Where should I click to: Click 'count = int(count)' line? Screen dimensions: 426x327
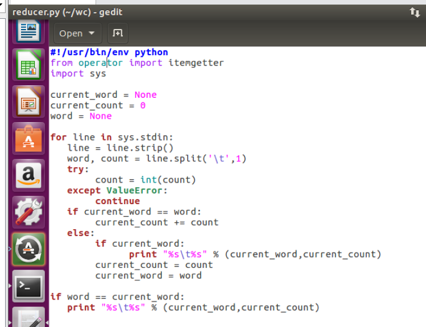(x=146, y=180)
